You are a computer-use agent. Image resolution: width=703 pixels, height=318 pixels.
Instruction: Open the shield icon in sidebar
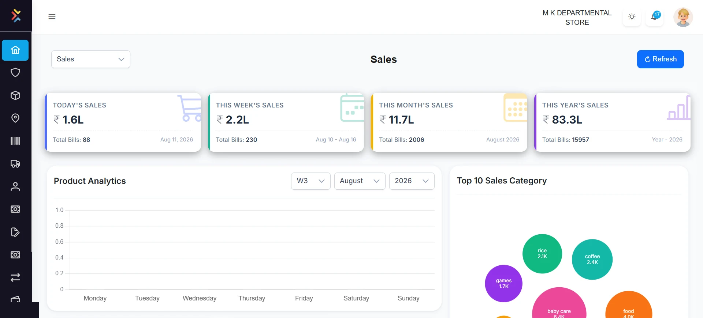(x=15, y=72)
